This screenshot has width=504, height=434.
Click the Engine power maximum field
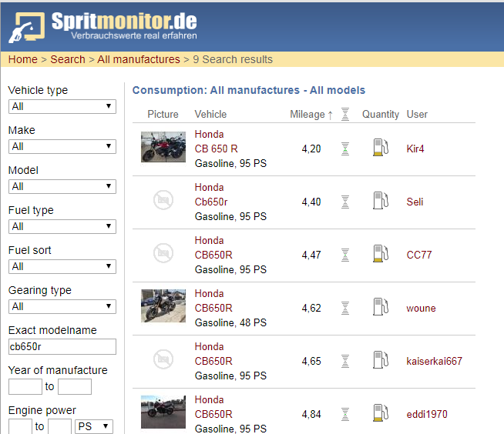[x=60, y=426]
